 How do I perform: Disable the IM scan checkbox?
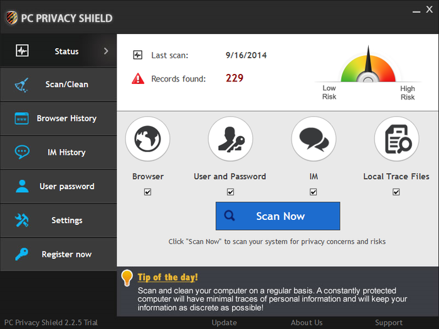coord(314,192)
